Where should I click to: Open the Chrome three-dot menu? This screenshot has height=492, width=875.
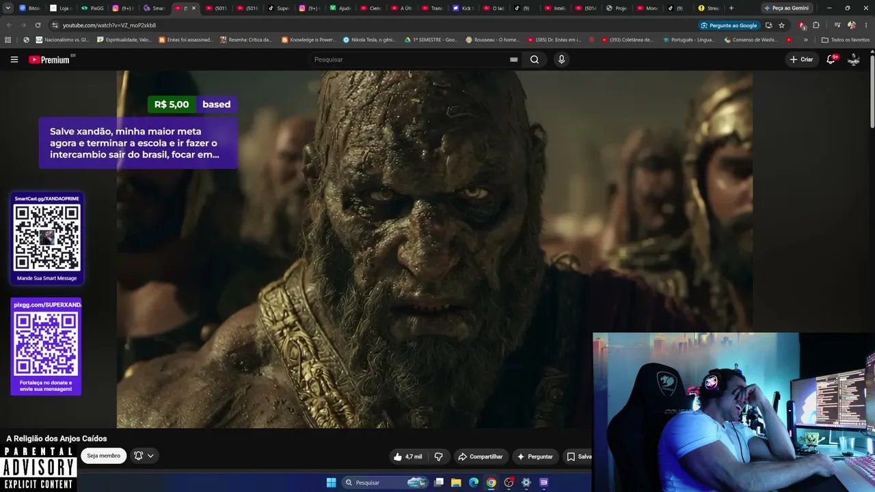click(866, 25)
